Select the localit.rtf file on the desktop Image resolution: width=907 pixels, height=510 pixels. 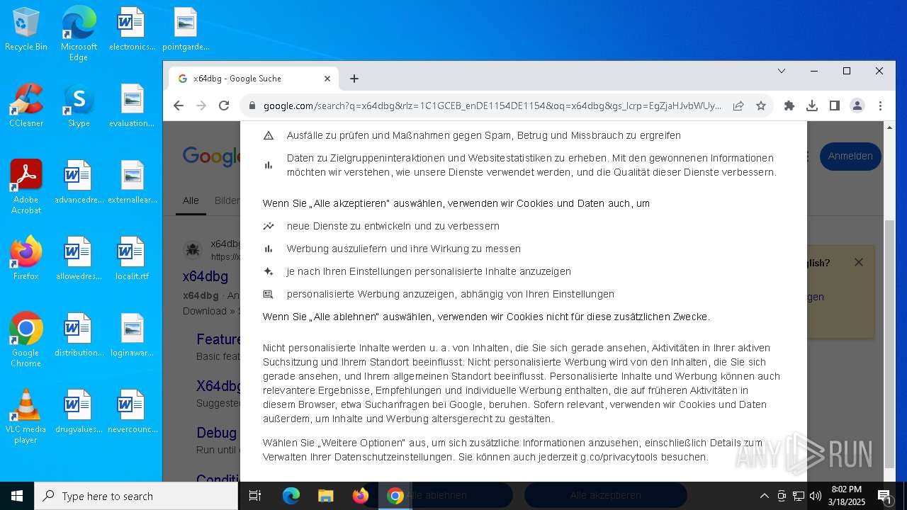coord(132,259)
